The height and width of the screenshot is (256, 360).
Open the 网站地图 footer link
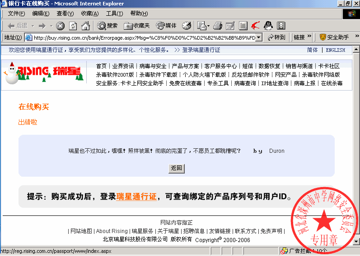coord(81,231)
